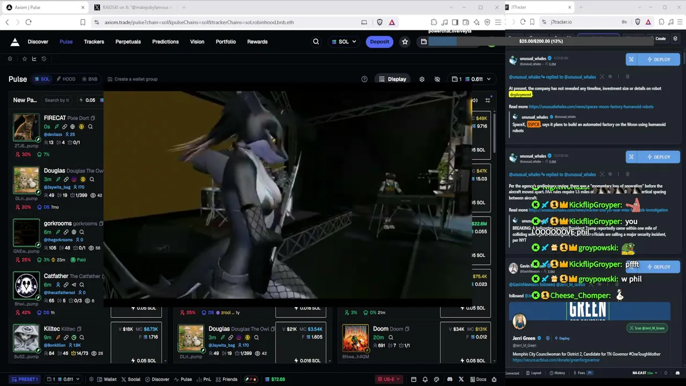Copy the Killtec token name on the left card
This screenshot has height=386, width=686.
tap(79, 329)
